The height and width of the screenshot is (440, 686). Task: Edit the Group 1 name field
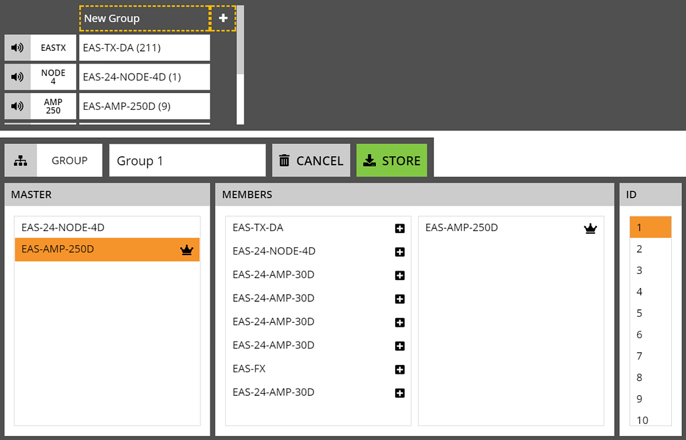(x=188, y=161)
